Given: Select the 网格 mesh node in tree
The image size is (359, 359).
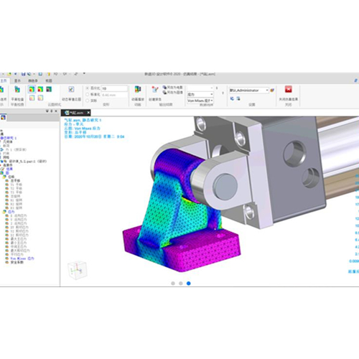Looking at the screenshot, I should (6, 157).
